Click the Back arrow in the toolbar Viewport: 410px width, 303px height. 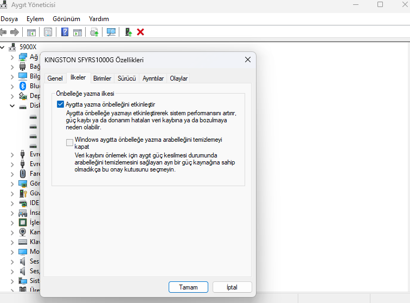[3, 32]
